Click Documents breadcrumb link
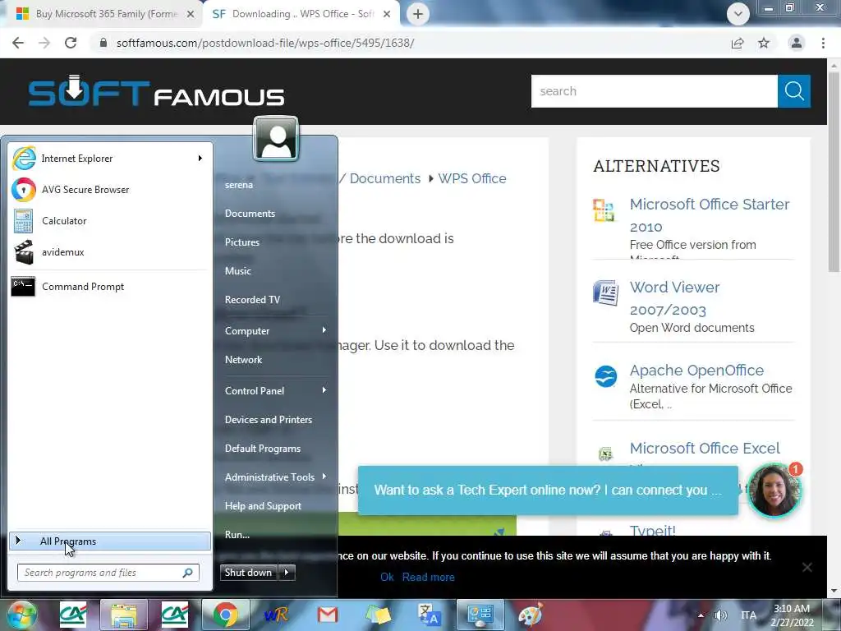841x631 pixels. click(385, 178)
